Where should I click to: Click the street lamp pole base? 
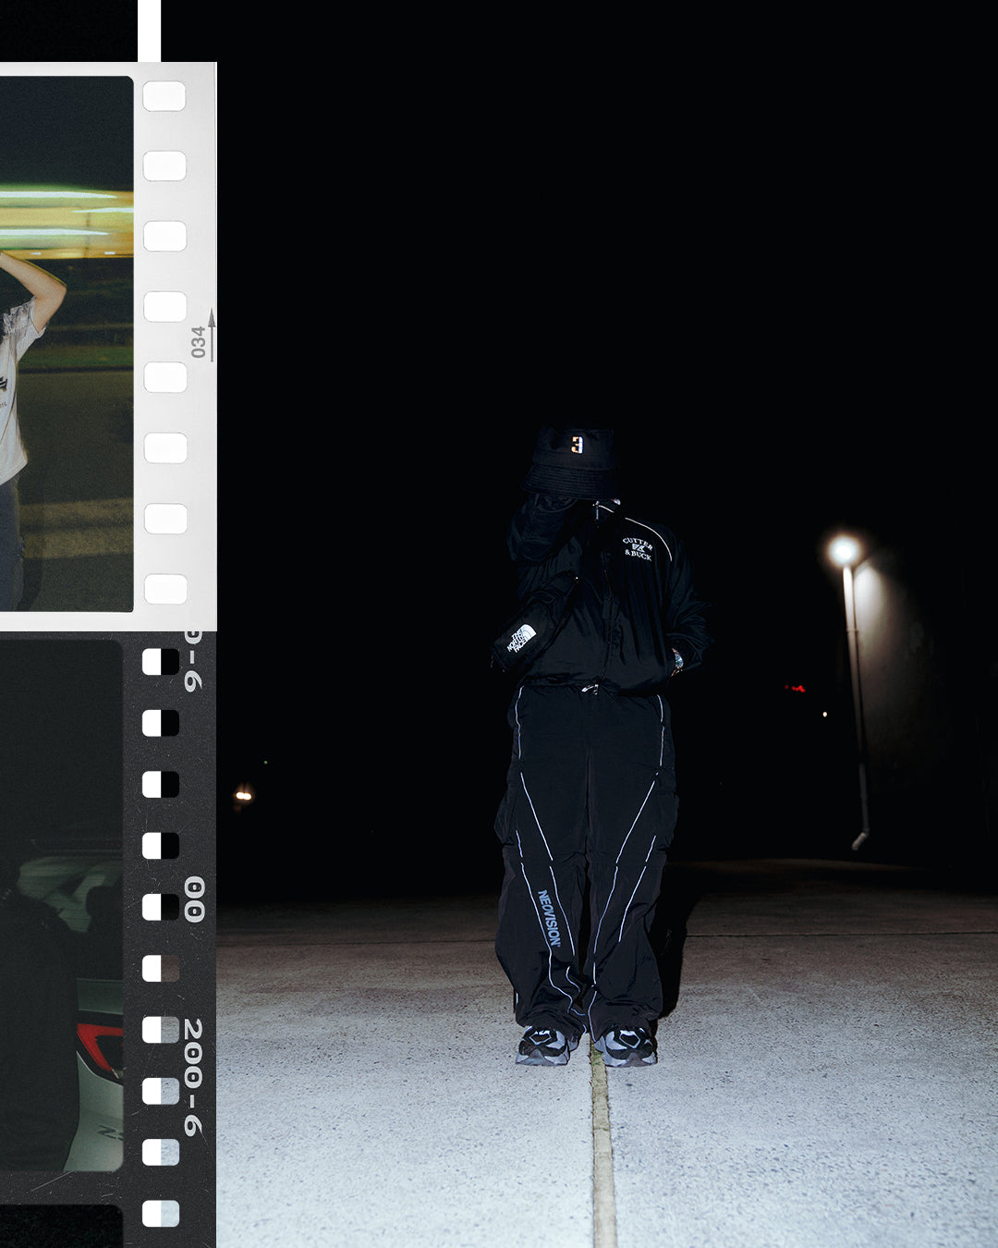[861, 838]
